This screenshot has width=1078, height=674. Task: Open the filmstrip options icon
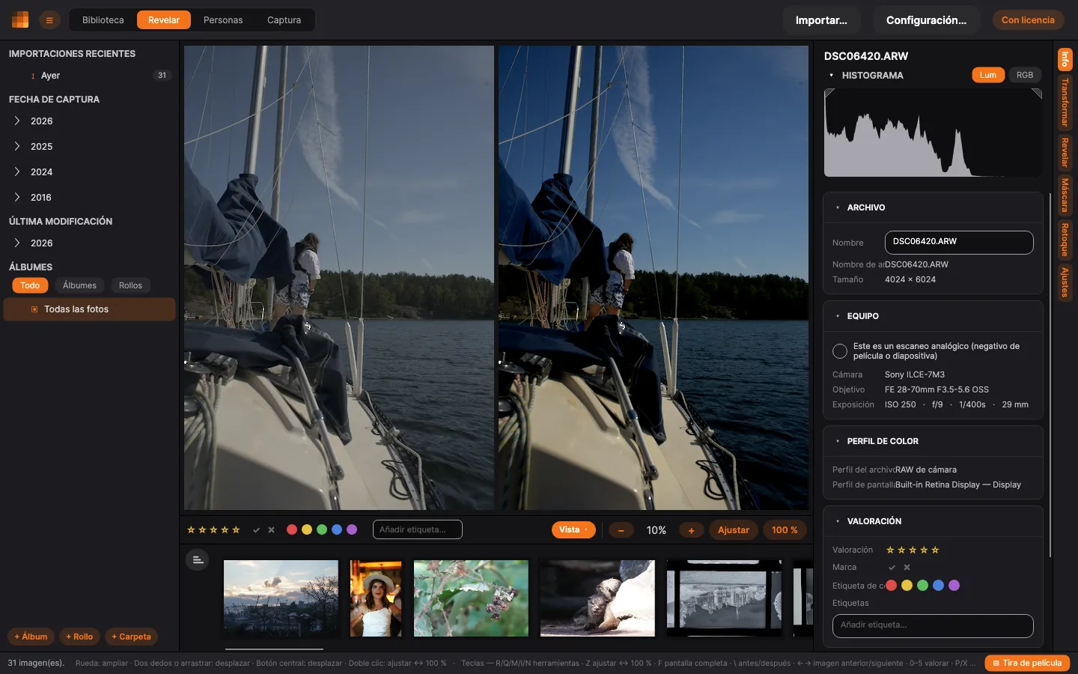tap(197, 559)
